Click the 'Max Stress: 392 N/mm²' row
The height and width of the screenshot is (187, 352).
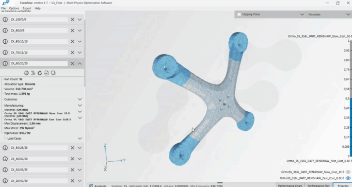[x=19, y=128]
